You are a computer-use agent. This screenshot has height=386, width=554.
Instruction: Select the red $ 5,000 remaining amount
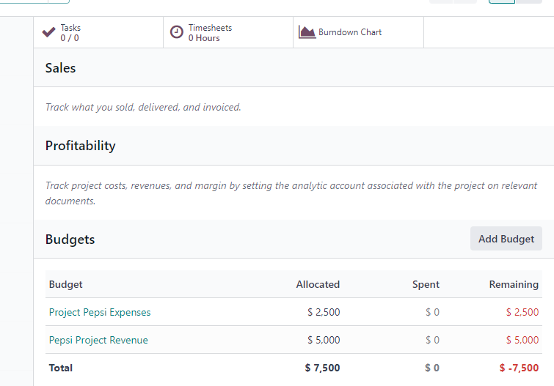point(522,340)
